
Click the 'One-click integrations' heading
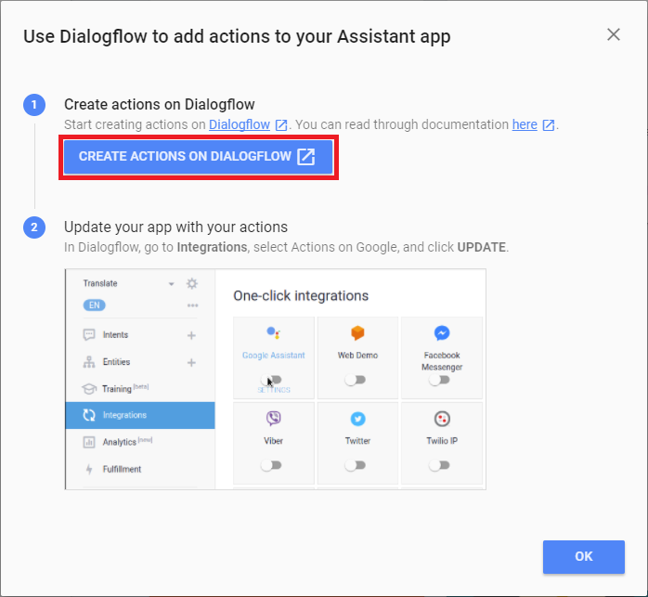pos(301,296)
